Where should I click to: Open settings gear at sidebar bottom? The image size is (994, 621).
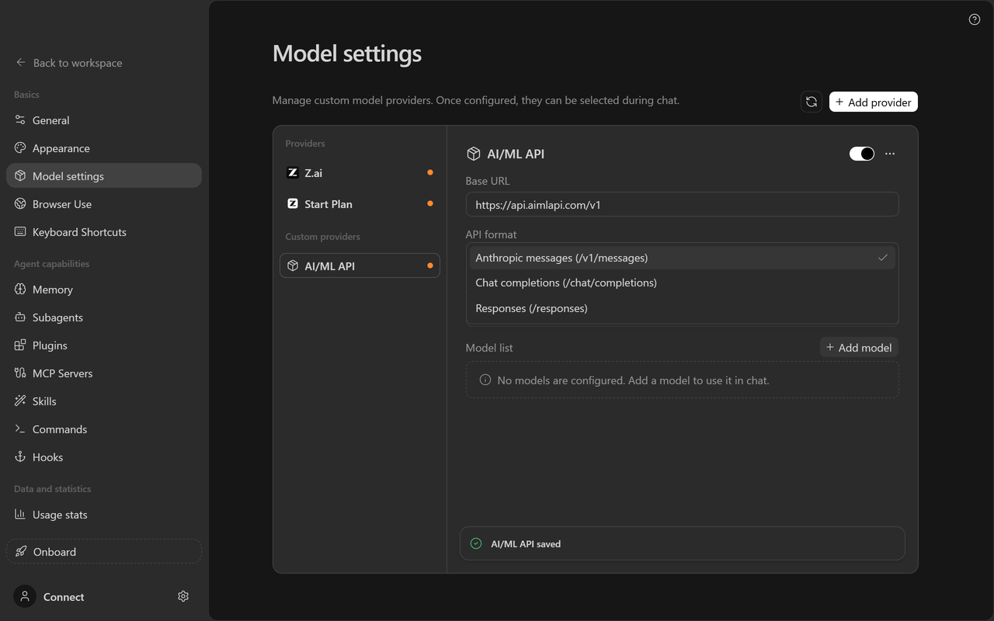click(183, 596)
